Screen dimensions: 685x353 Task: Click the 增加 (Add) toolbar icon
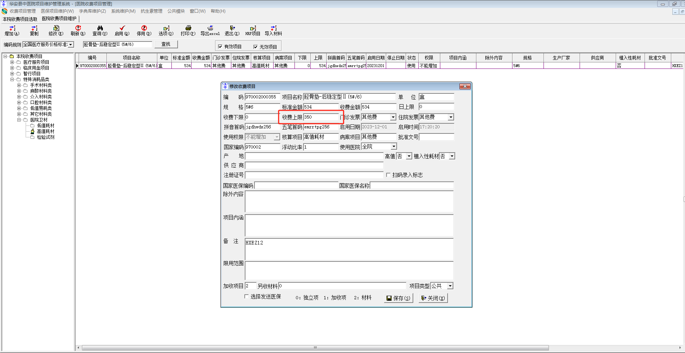(12, 28)
